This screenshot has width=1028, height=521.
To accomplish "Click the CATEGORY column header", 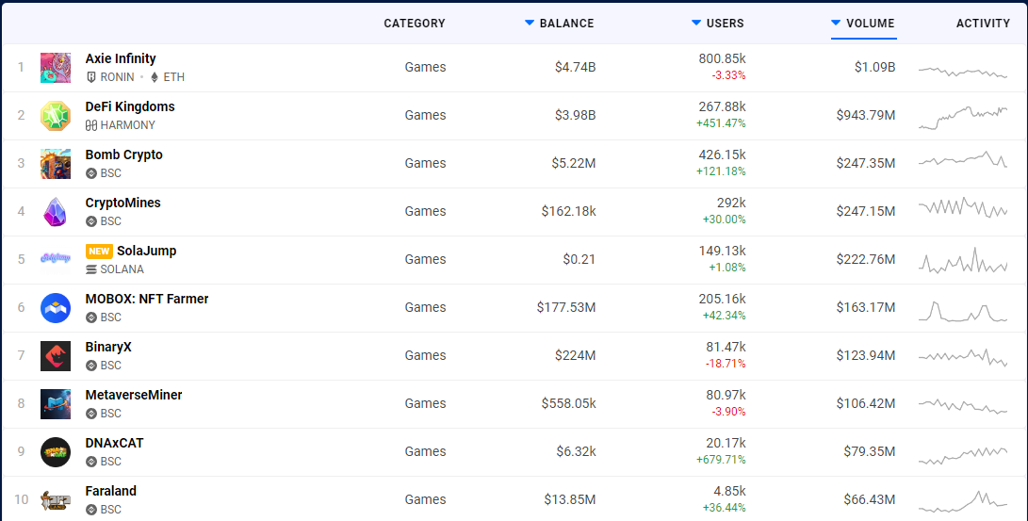I will click(415, 23).
